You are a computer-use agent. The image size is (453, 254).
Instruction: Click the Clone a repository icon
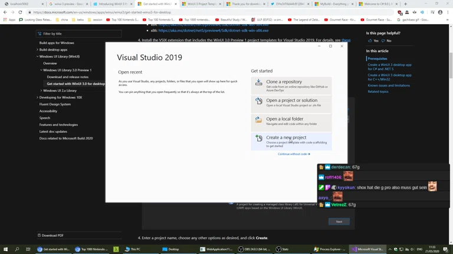pyautogui.click(x=258, y=83)
